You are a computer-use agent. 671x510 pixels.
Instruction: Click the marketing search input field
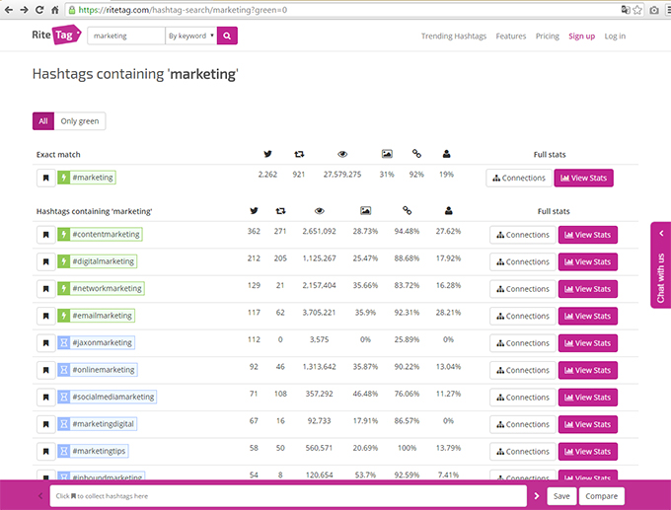[126, 36]
